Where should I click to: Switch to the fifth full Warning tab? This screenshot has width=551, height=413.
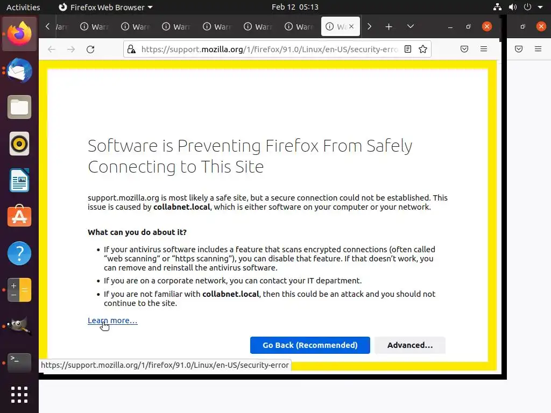pos(258,27)
